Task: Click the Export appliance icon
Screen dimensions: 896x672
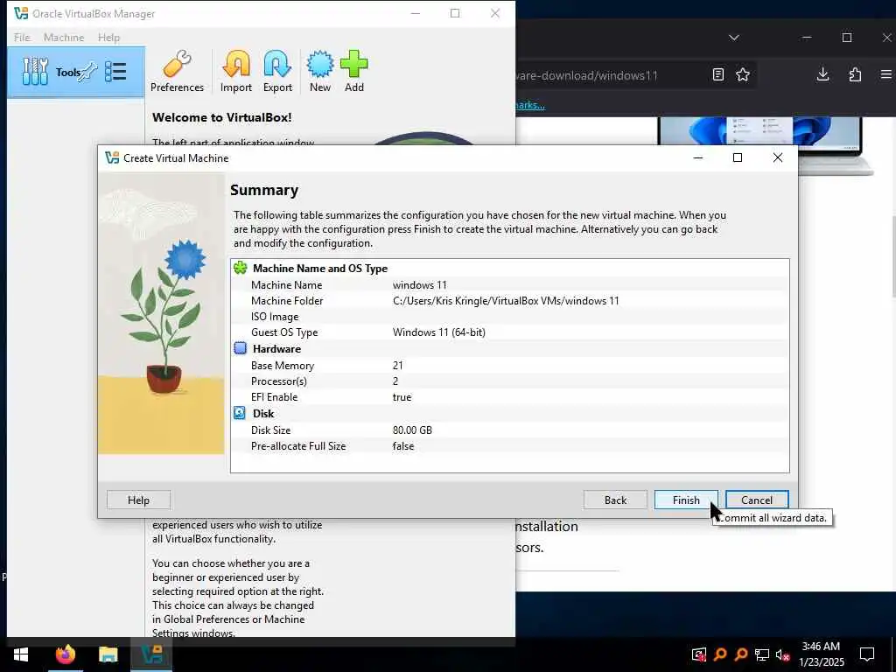Action: click(277, 71)
